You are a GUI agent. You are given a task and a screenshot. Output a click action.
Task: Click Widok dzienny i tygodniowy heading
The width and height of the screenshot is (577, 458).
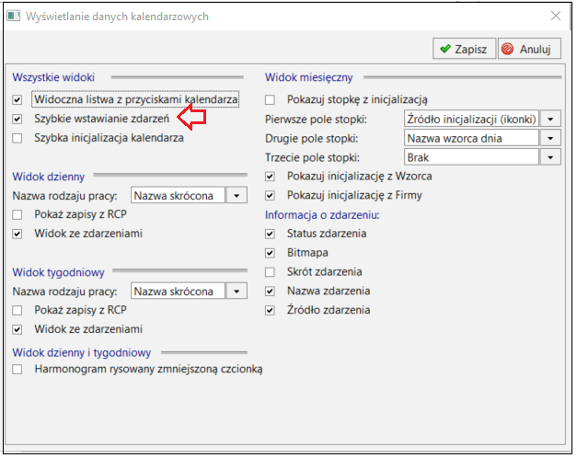[x=82, y=352]
